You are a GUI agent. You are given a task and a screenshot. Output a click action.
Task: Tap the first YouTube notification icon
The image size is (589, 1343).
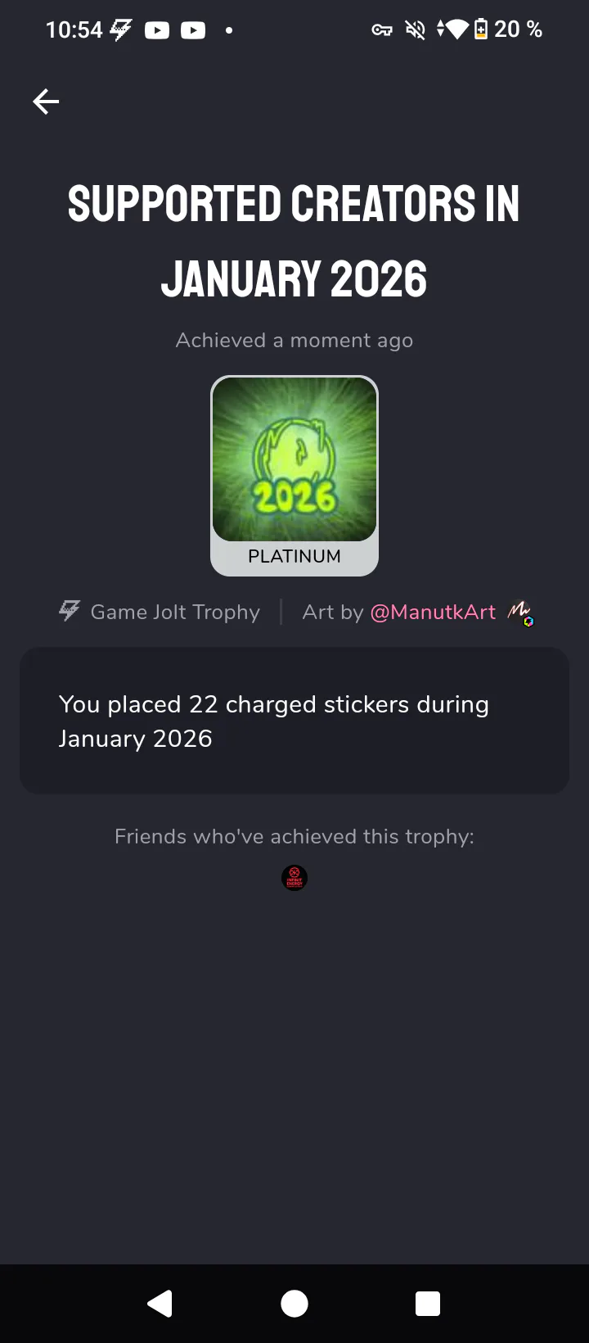pos(157,30)
